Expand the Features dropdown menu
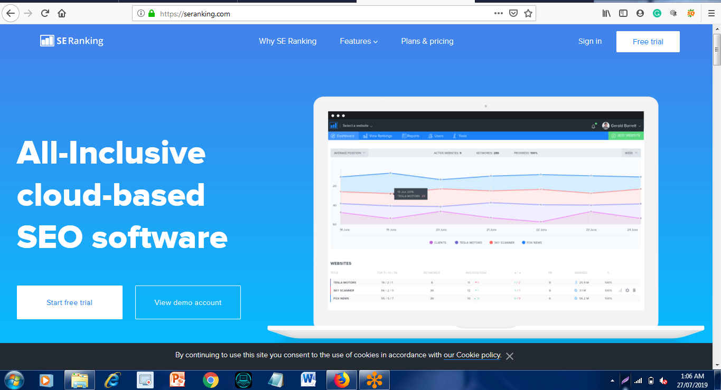This screenshot has width=721, height=390. pyautogui.click(x=359, y=41)
